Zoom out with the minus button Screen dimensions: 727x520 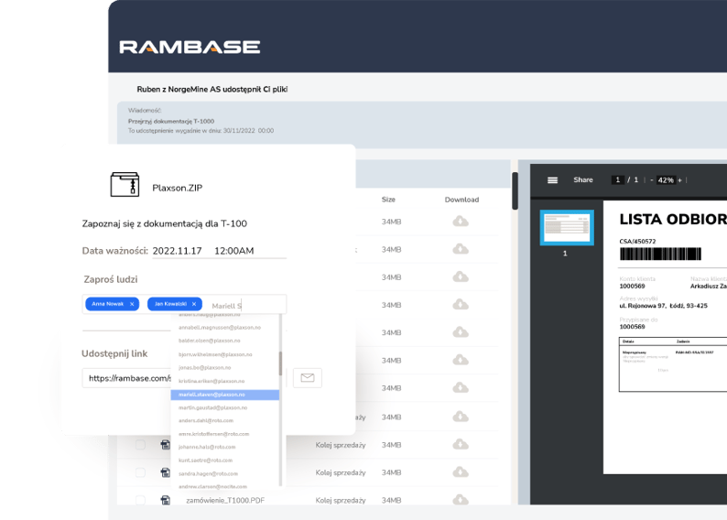[651, 180]
